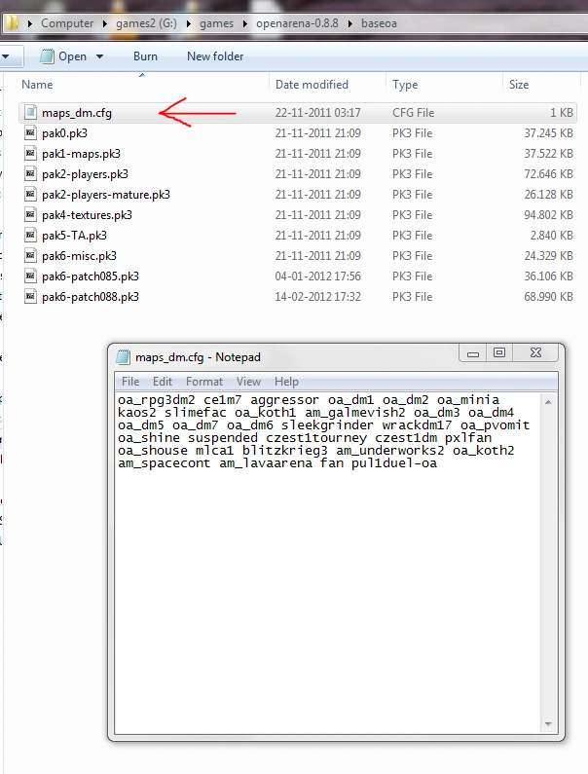
Task: Click the baseoa breadcrumb
Action: [379, 23]
